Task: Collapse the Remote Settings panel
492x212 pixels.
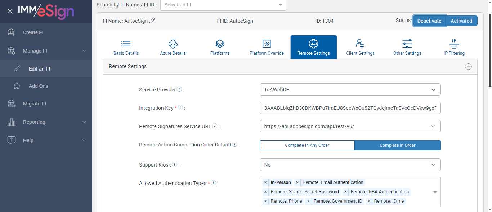Action: 468,67
